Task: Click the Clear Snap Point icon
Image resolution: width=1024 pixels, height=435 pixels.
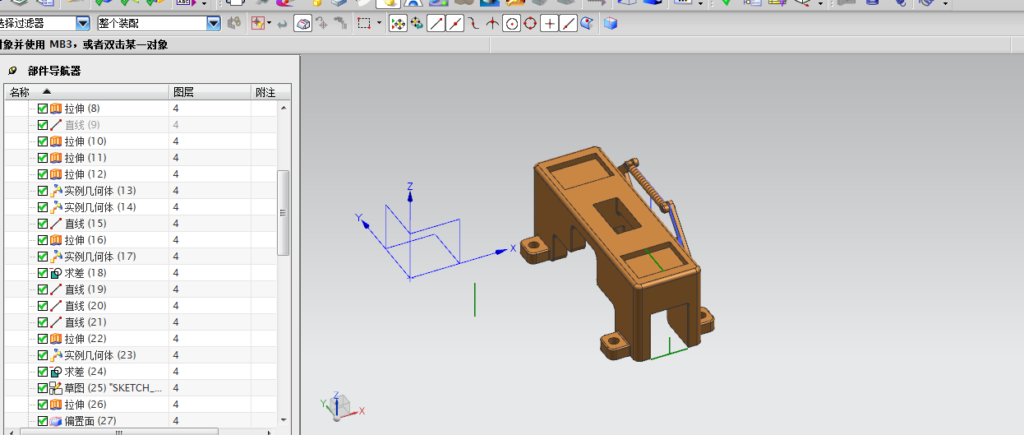Action: [x=417, y=24]
